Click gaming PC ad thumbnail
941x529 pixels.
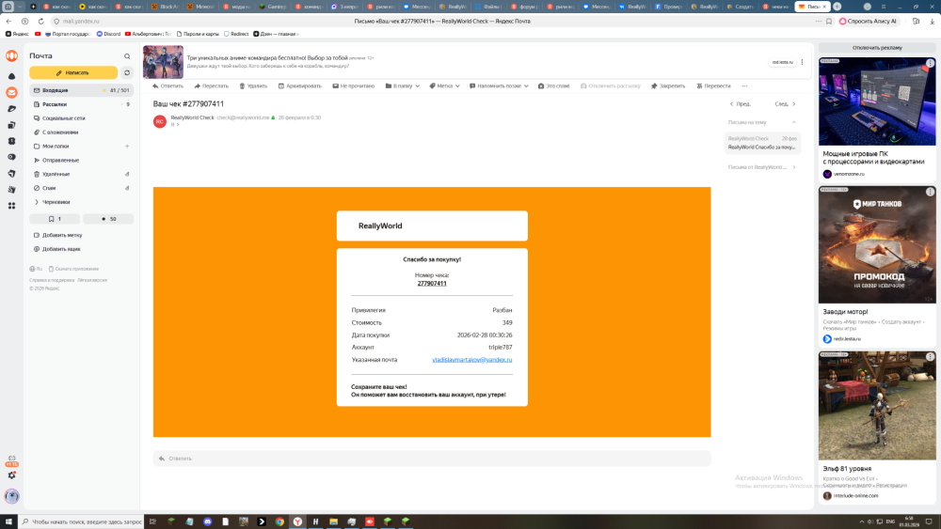[x=877, y=101]
